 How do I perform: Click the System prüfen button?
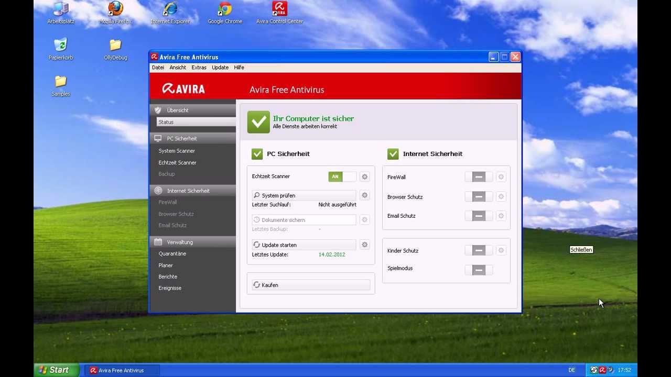click(304, 195)
